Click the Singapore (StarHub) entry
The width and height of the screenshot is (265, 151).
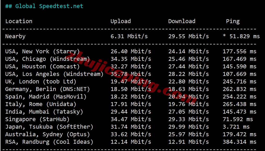(x=37, y=119)
